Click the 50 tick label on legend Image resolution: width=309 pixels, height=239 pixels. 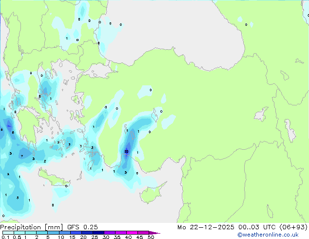click(x=151, y=237)
